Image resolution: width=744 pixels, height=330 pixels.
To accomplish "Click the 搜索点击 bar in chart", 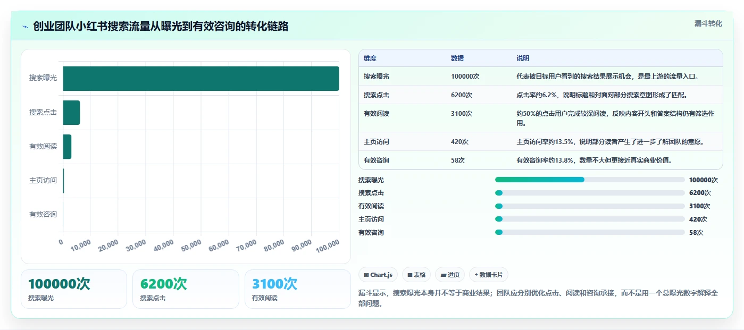I will (71, 113).
